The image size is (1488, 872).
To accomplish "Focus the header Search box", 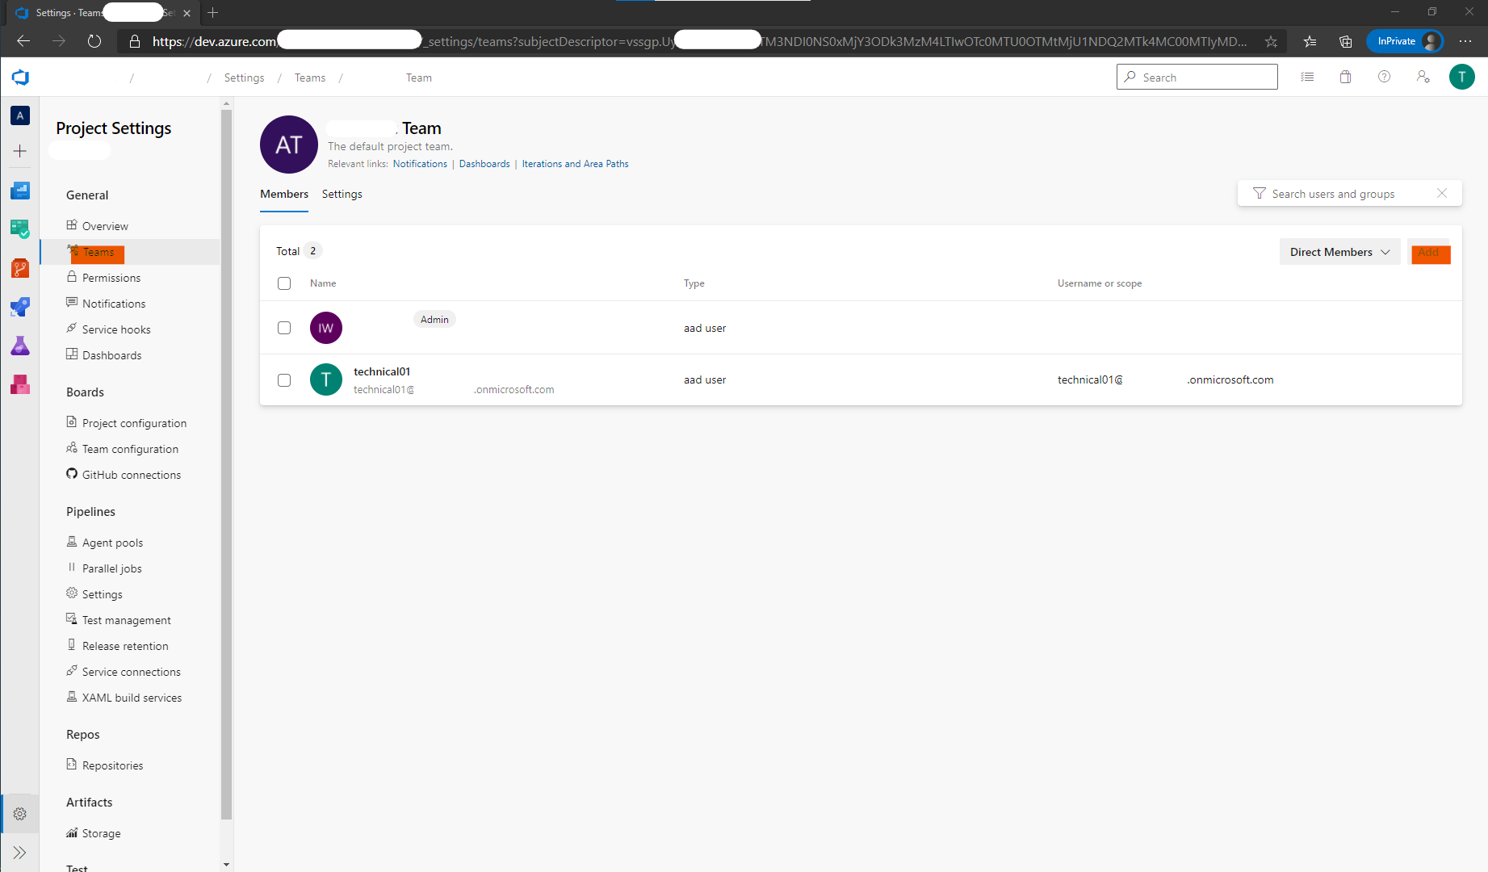I will point(1197,77).
